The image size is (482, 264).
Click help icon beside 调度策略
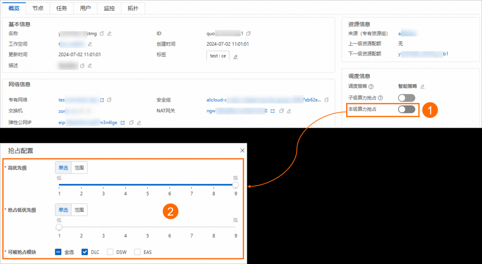371,86
